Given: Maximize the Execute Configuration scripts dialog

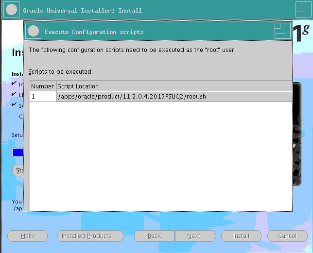Looking at the screenshot, I should coord(282,31).
